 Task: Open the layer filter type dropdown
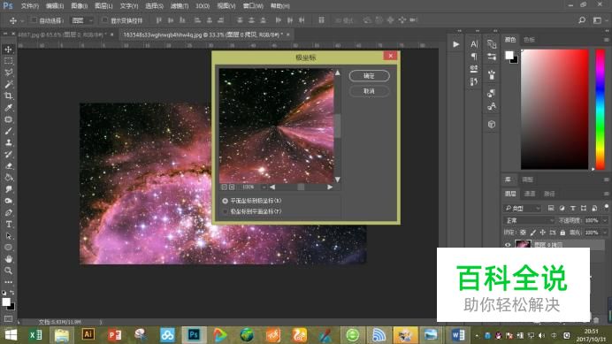[x=522, y=208]
